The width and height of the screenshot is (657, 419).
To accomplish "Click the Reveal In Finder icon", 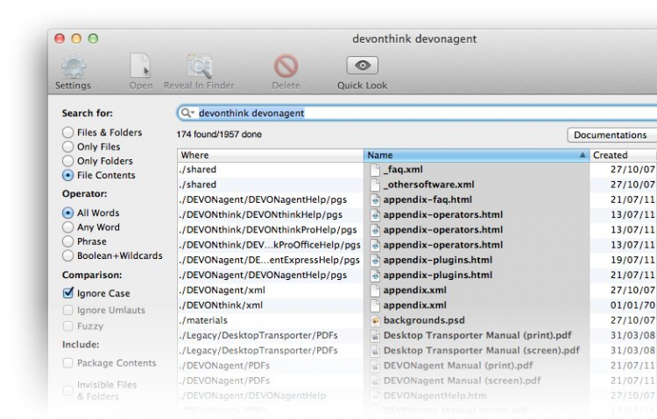I will click(200, 66).
